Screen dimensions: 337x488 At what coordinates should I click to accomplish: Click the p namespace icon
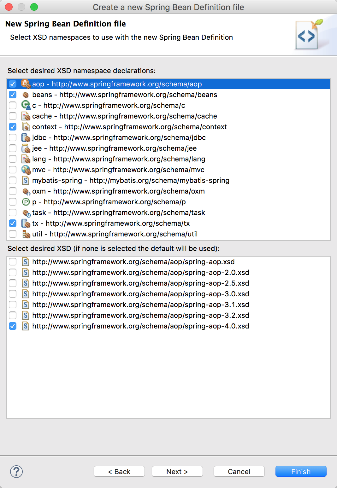(26, 202)
